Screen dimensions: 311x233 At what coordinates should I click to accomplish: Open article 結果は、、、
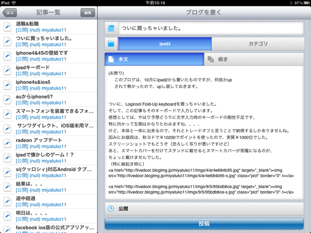click(49, 187)
